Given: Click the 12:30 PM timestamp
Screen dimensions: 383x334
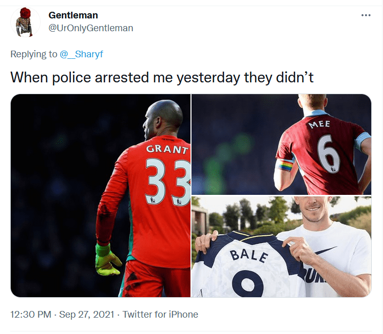Looking at the screenshot, I should 31,314.
